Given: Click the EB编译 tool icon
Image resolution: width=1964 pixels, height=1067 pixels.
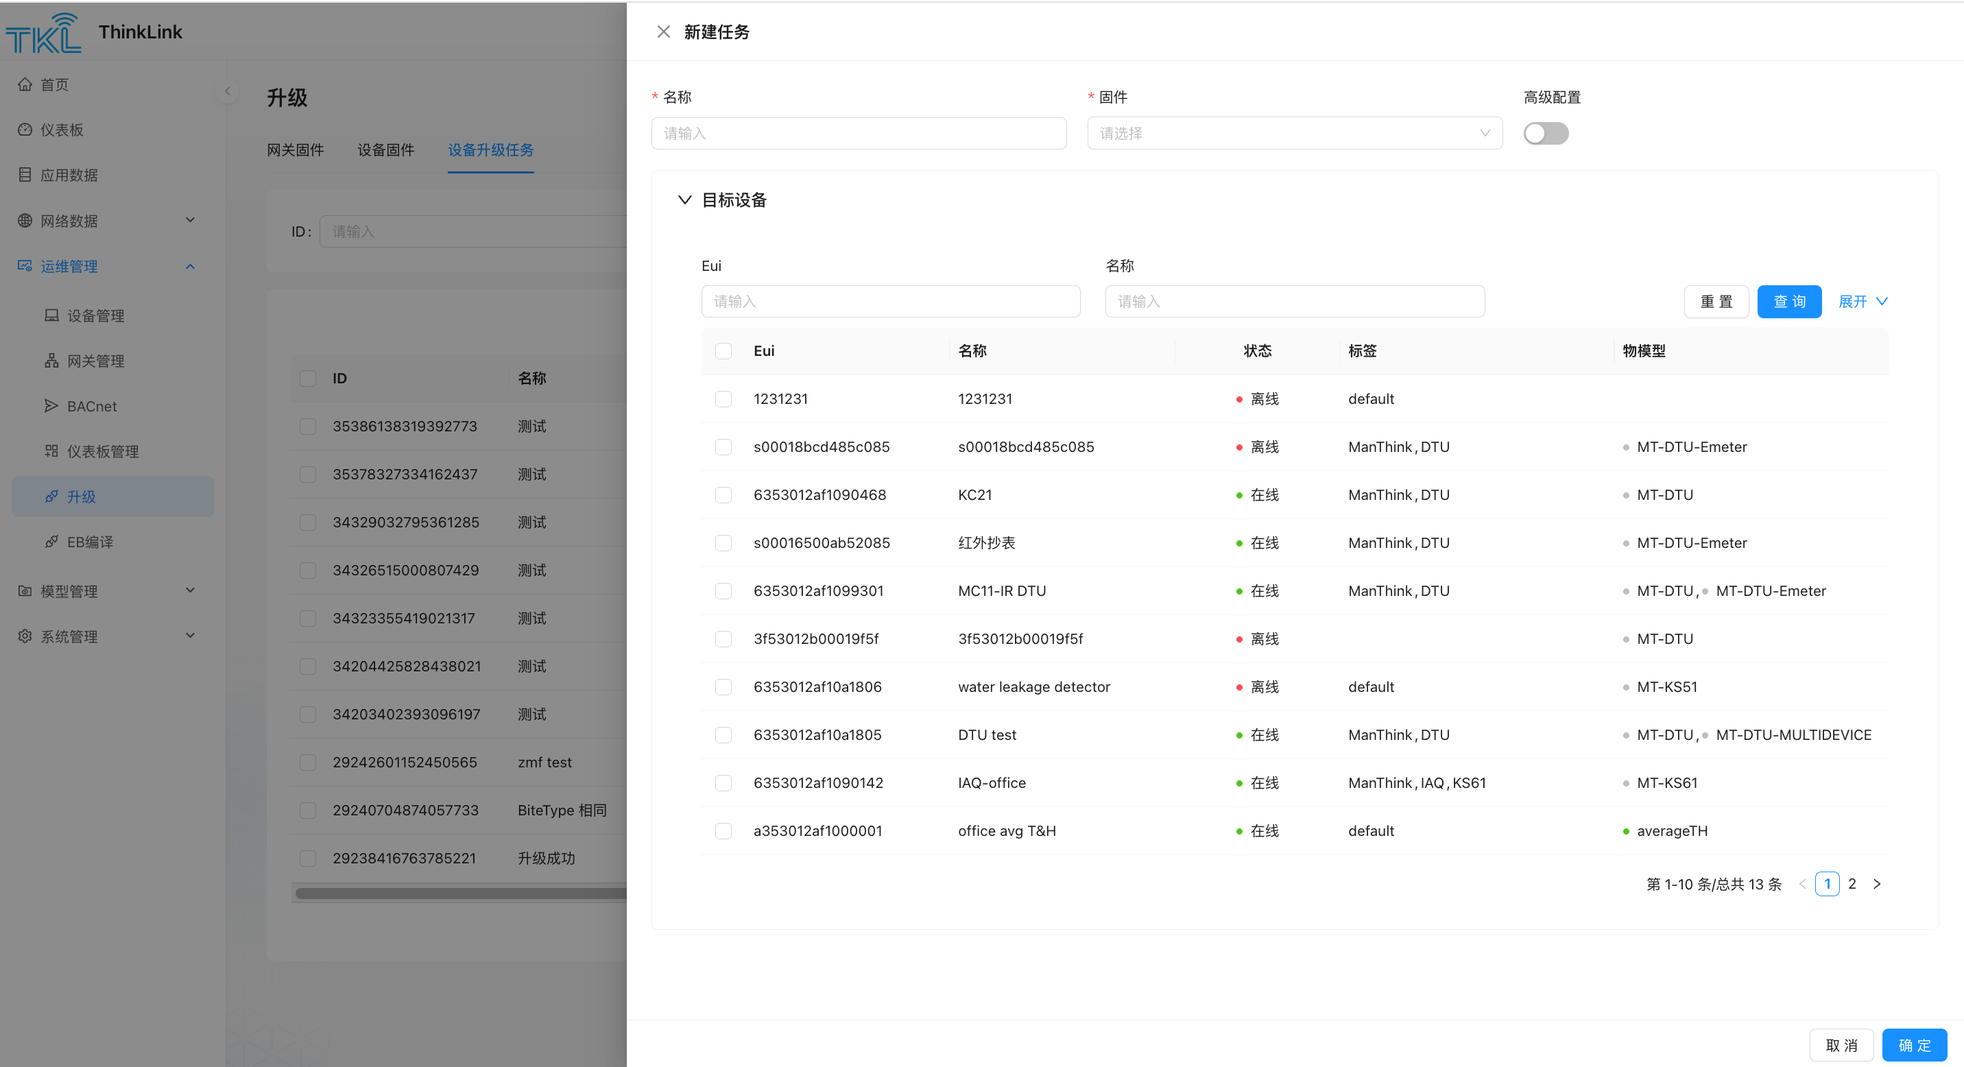Looking at the screenshot, I should click(x=51, y=542).
